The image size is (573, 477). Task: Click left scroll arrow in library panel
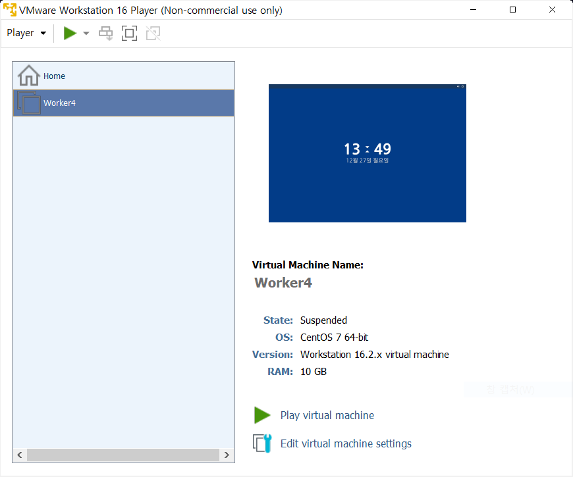pos(20,455)
